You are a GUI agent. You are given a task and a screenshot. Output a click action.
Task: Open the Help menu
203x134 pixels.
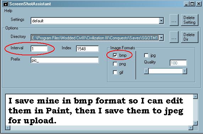(8, 11)
